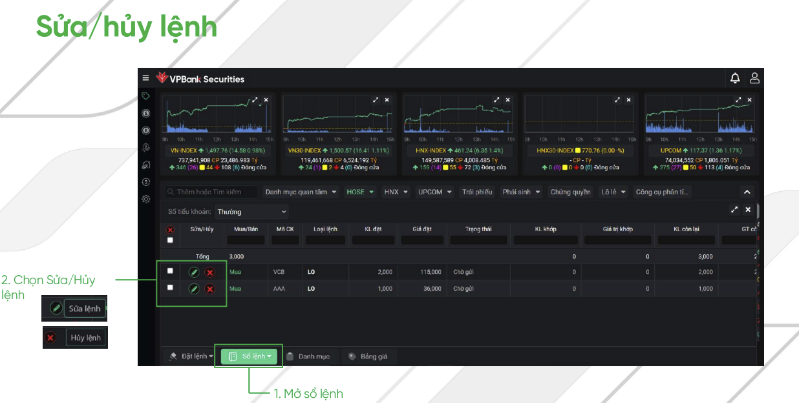This screenshot has width=799, height=403.
Task: Click the KL còn lại filter field
Action: pyautogui.click(x=686, y=240)
